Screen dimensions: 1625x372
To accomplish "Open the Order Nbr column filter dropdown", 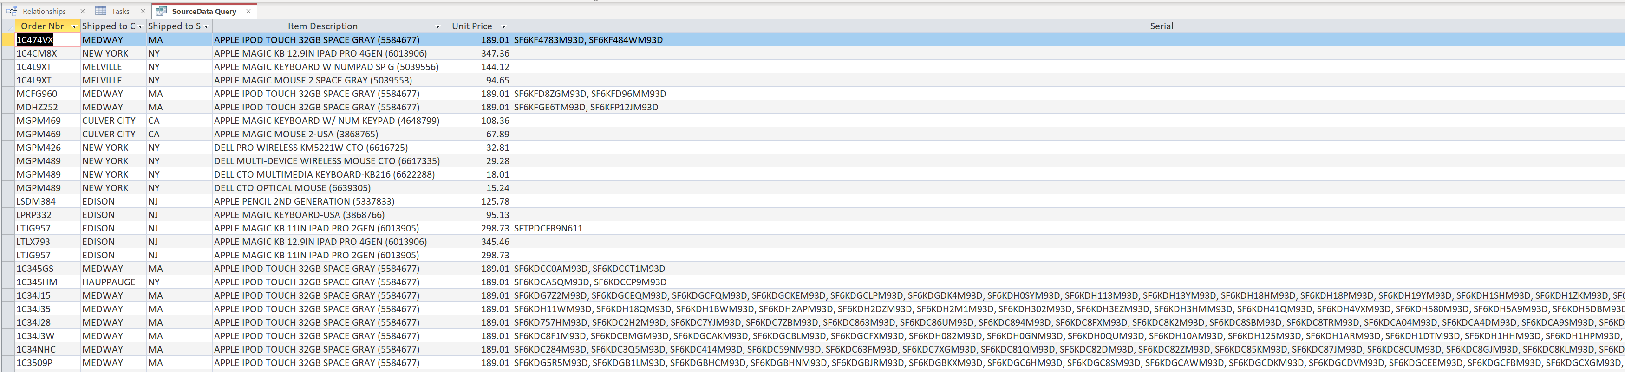I will [x=74, y=26].
